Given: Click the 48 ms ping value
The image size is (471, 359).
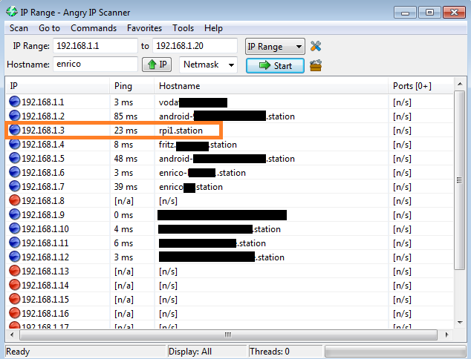Looking at the screenshot, I should coord(126,158).
